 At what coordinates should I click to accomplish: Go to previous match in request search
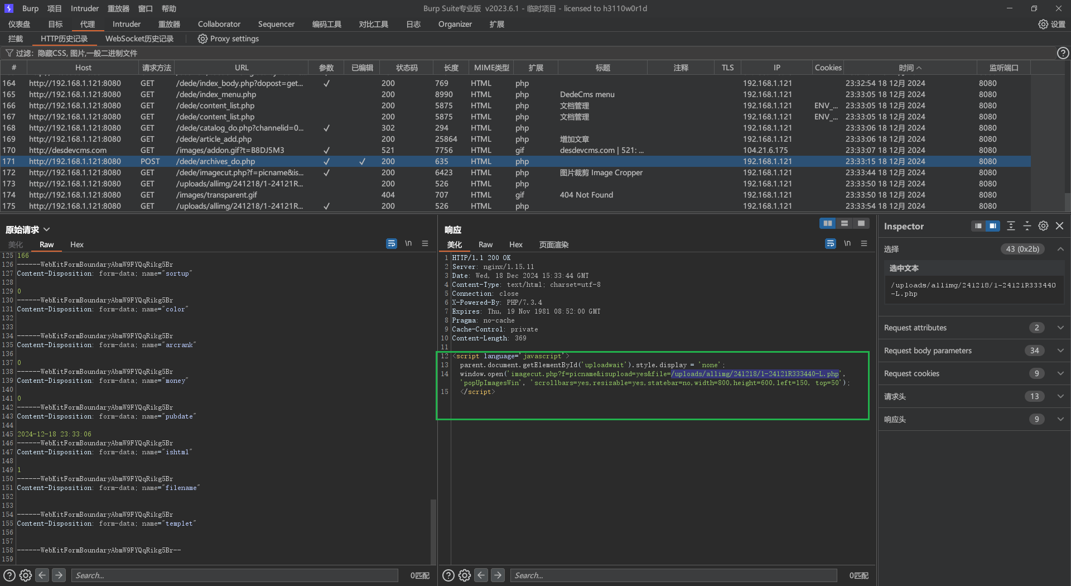click(42, 575)
